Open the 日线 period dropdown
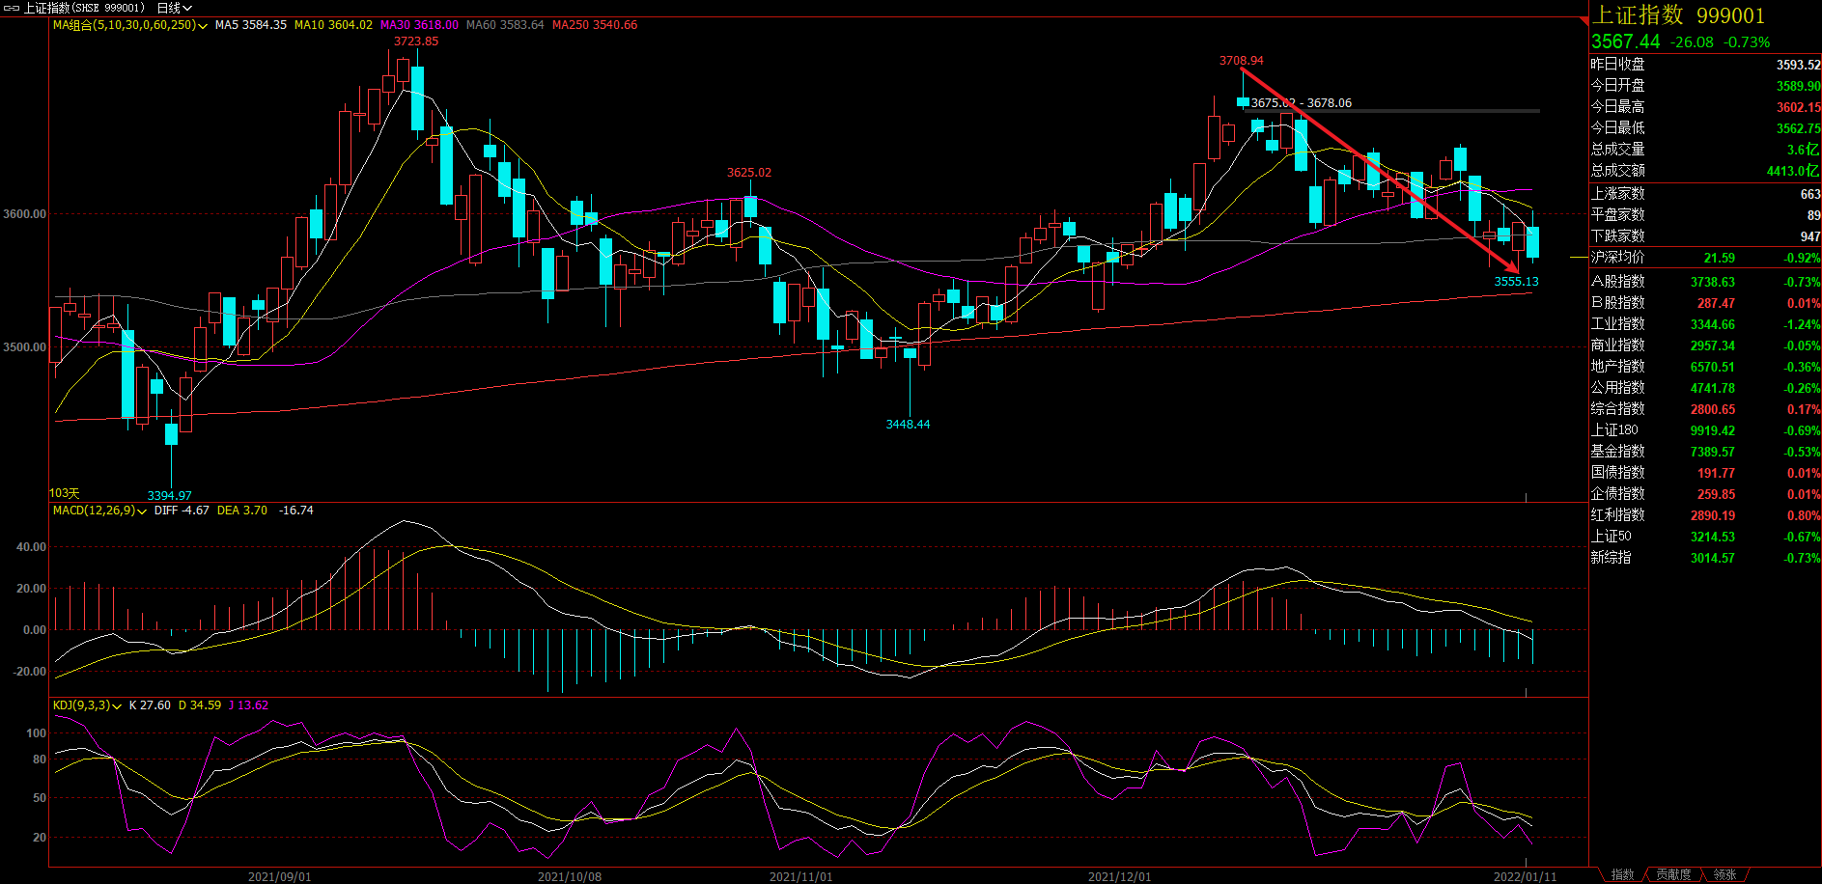The height and width of the screenshot is (884, 1822). 175,8
